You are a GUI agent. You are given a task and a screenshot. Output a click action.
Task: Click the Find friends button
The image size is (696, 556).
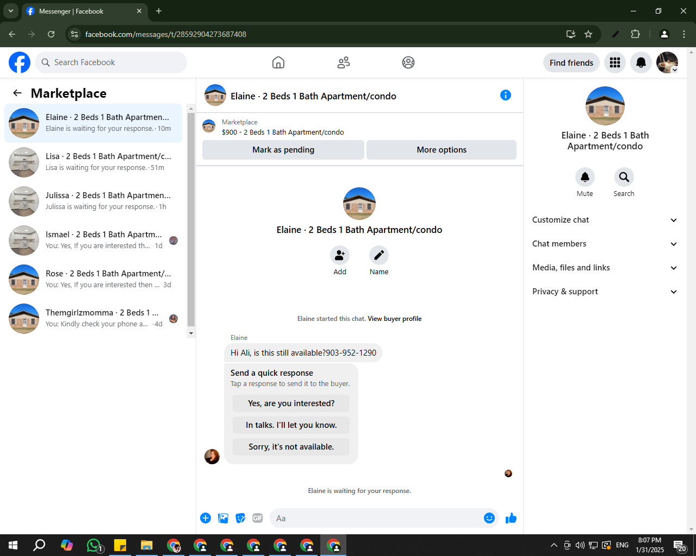tap(571, 62)
